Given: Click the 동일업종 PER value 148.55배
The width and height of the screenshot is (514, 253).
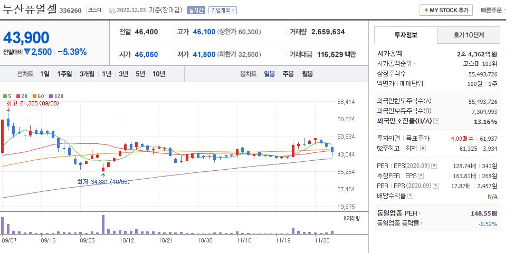Looking at the screenshot, I should pyautogui.click(x=484, y=213).
